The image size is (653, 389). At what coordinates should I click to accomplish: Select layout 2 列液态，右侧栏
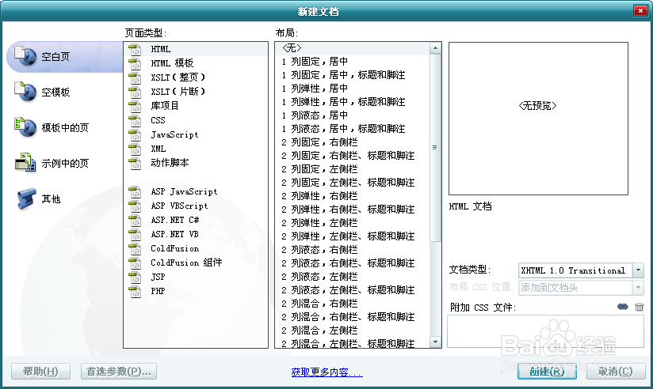(319, 250)
